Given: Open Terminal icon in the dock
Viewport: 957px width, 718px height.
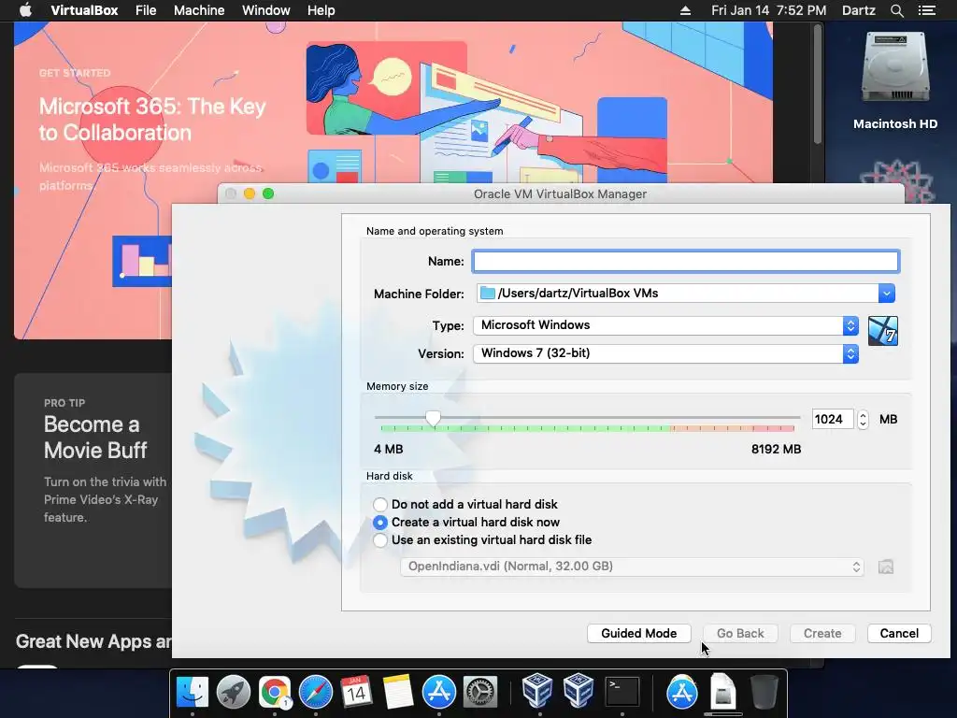Looking at the screenshot, I should pyautogui.click(x=621, y=693).
